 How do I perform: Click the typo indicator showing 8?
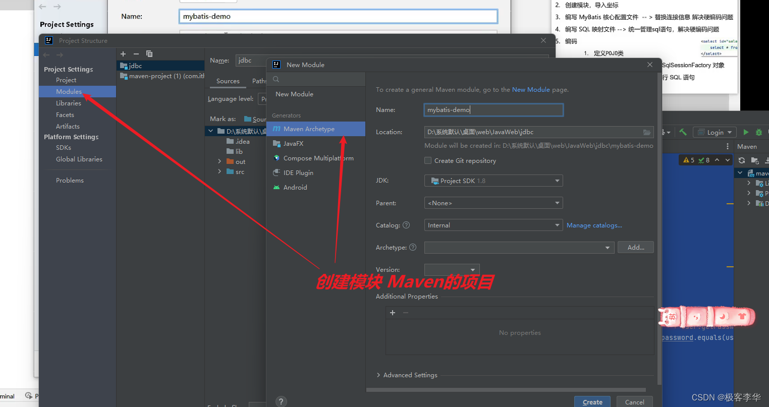click(704, 160)
